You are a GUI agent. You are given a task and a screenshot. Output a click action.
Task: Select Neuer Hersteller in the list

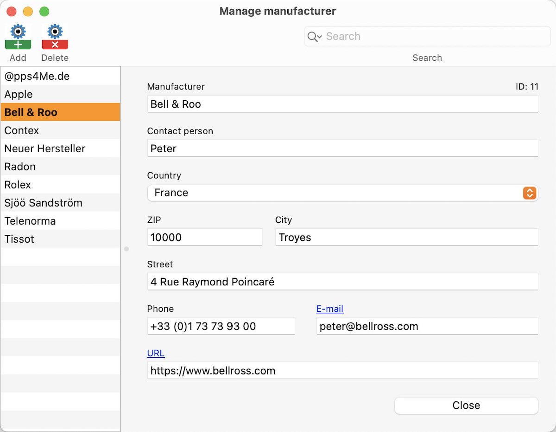coord(60,148)
